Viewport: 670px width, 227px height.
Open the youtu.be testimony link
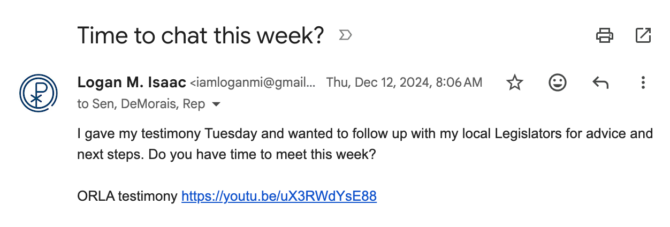point(279,196)
